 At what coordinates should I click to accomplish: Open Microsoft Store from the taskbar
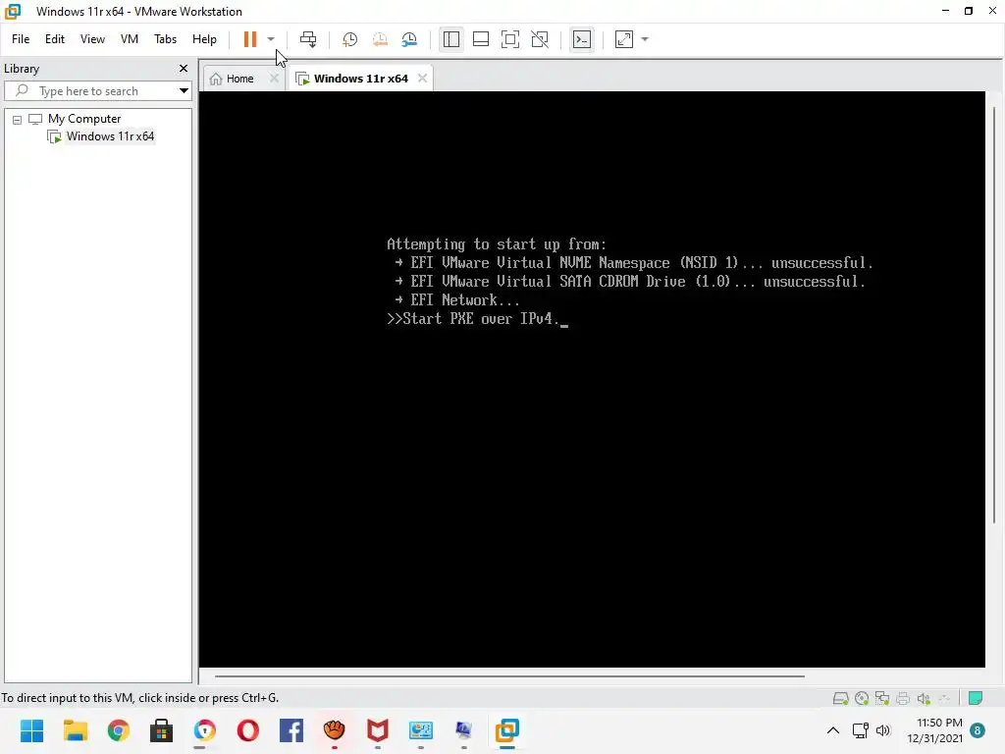pos(162,730)
